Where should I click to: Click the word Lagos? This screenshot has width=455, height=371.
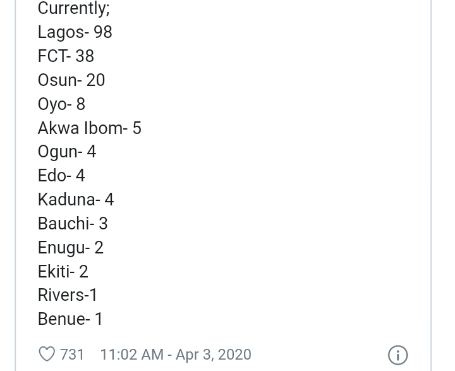(x=61, y=32)
